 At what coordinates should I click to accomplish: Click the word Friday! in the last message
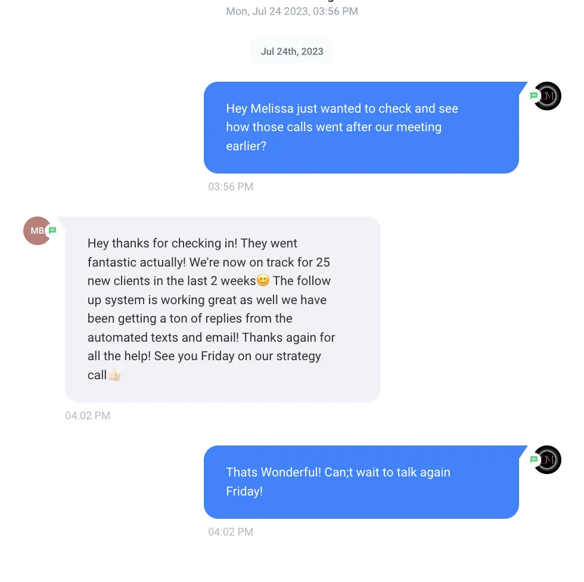(244, 491)
